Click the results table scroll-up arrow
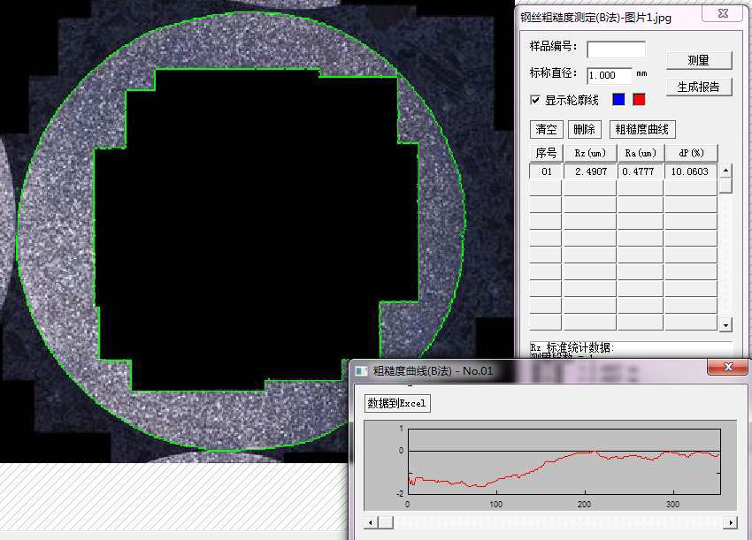Viewport: 752px width, 540px height. coord(725,170)
